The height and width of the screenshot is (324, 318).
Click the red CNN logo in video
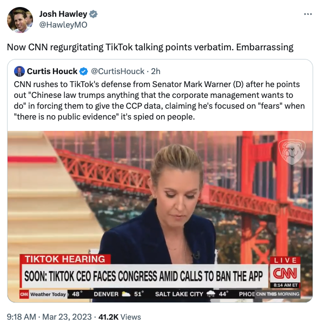pyautogui.click(x=285, y=273)
